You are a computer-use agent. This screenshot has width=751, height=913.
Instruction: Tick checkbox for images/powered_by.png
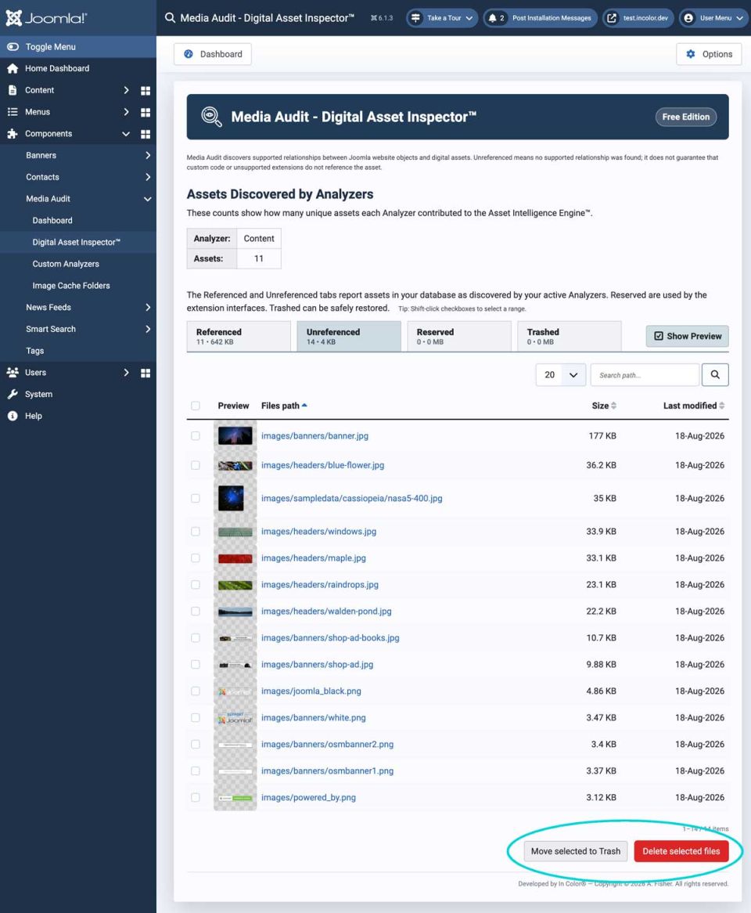[x=196, y=798]
